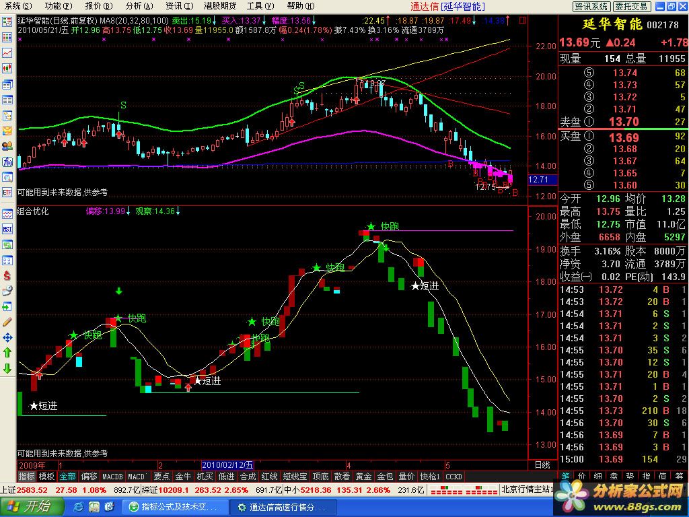Viewport: 689px width, 517px height.
Task: Select the pencil drawing tool icon
Action: [7, 322]
